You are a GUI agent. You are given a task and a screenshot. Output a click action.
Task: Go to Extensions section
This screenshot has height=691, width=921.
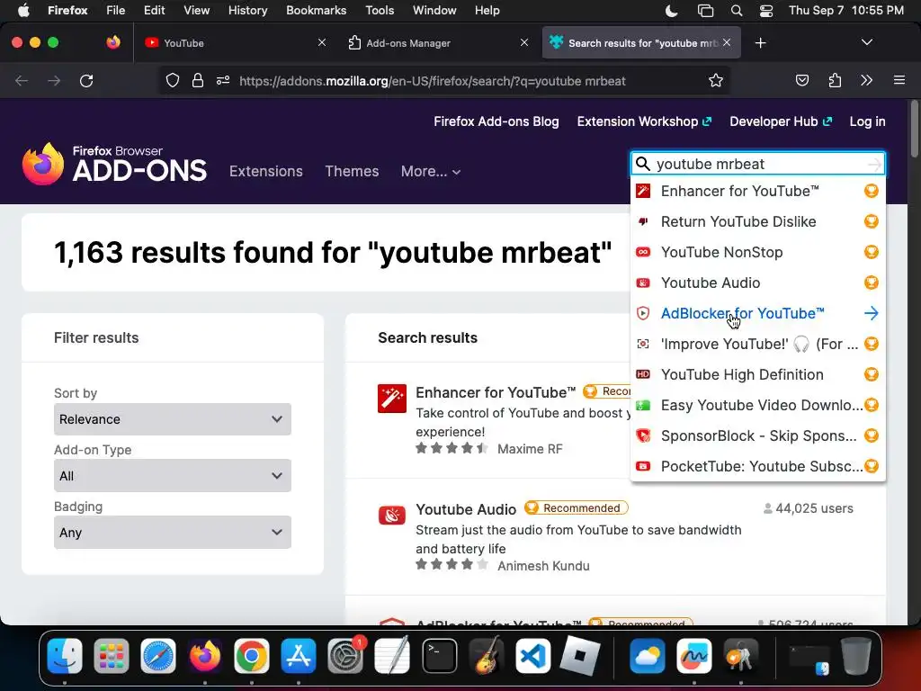pos(266,172)
